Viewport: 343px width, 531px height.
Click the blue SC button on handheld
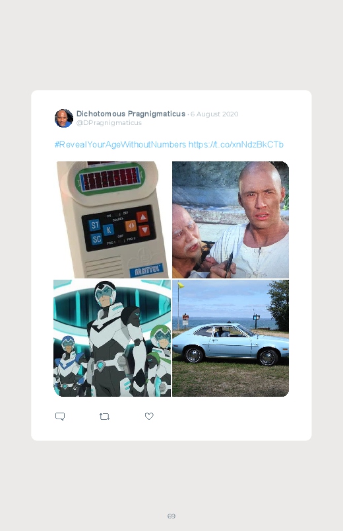[x=97, y=239]
